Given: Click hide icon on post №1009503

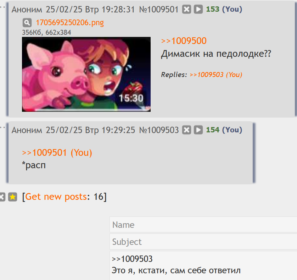Looking at the screenshot, I should [x=186, y=130].
